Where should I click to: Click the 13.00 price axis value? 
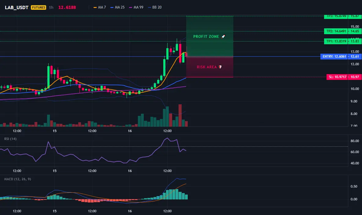(355, 52)
